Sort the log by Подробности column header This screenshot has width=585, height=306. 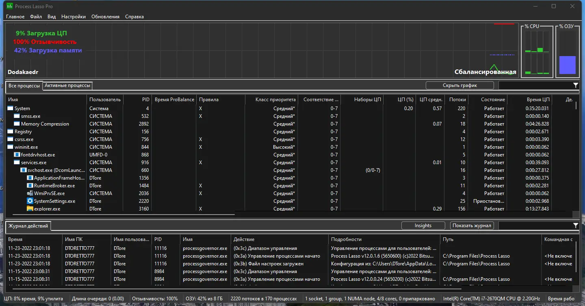(384, 239)
